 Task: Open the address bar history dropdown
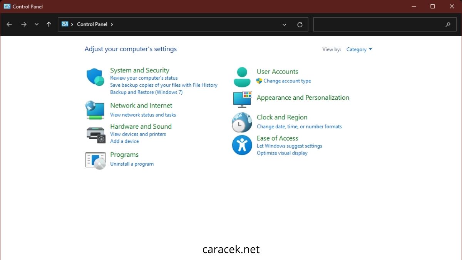(x=285, y=24)
